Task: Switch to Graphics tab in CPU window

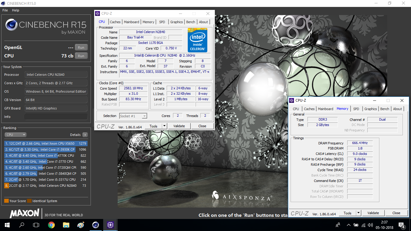Action: coord(177,22)
